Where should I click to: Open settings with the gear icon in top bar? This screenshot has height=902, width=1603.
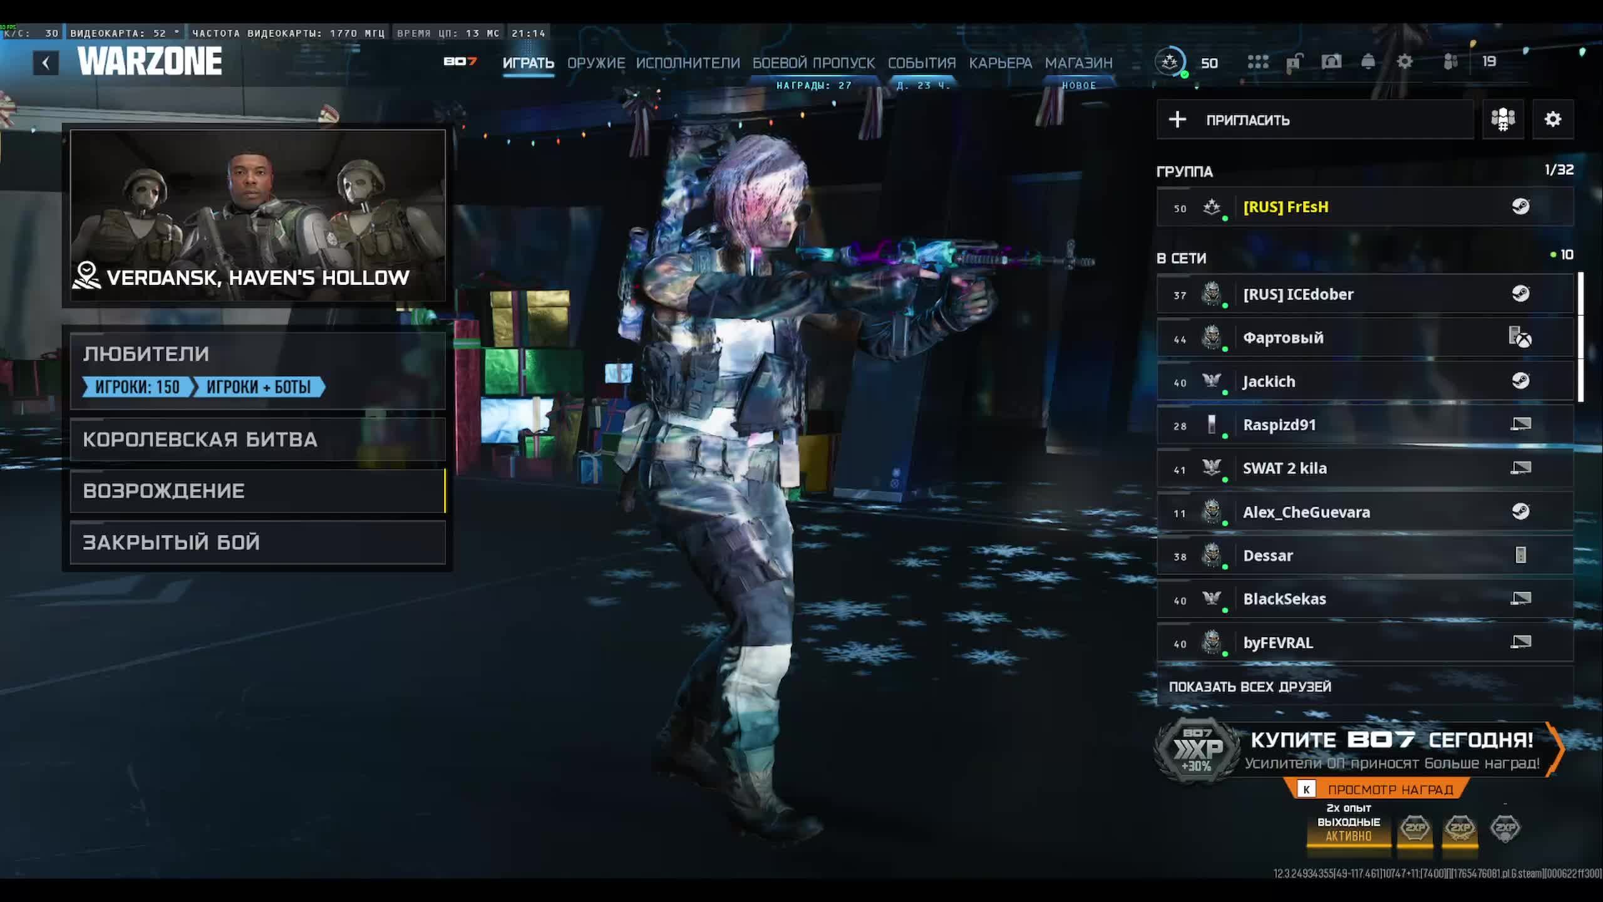1405,61
